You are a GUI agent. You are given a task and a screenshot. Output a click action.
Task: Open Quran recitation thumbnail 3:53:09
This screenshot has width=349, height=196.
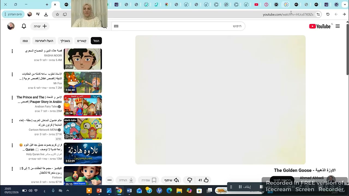pyautogui.click(x=83, y=154)
